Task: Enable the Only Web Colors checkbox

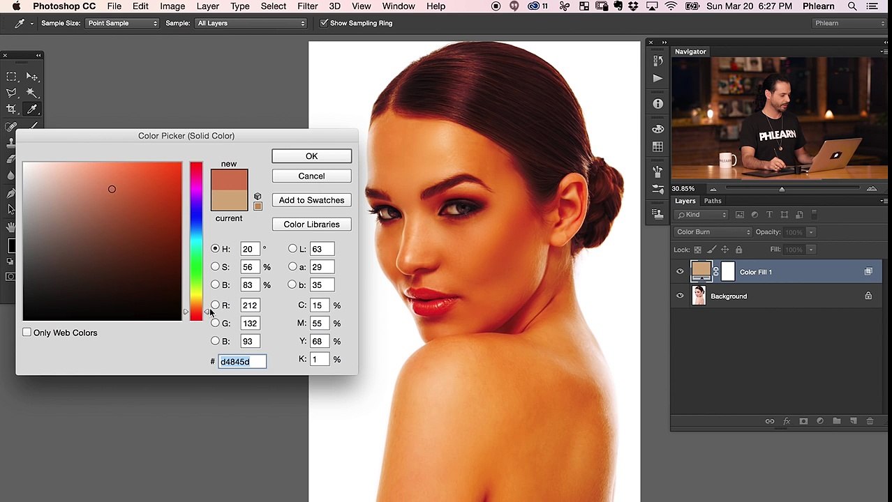Action: [27, 333]
